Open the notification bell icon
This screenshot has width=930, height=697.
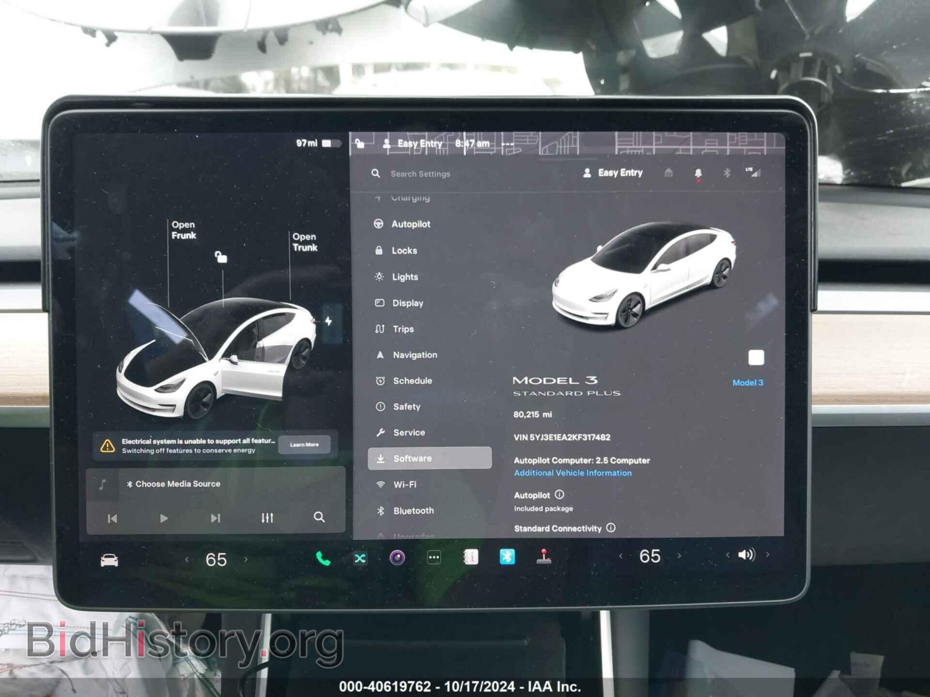coord(698,173)
